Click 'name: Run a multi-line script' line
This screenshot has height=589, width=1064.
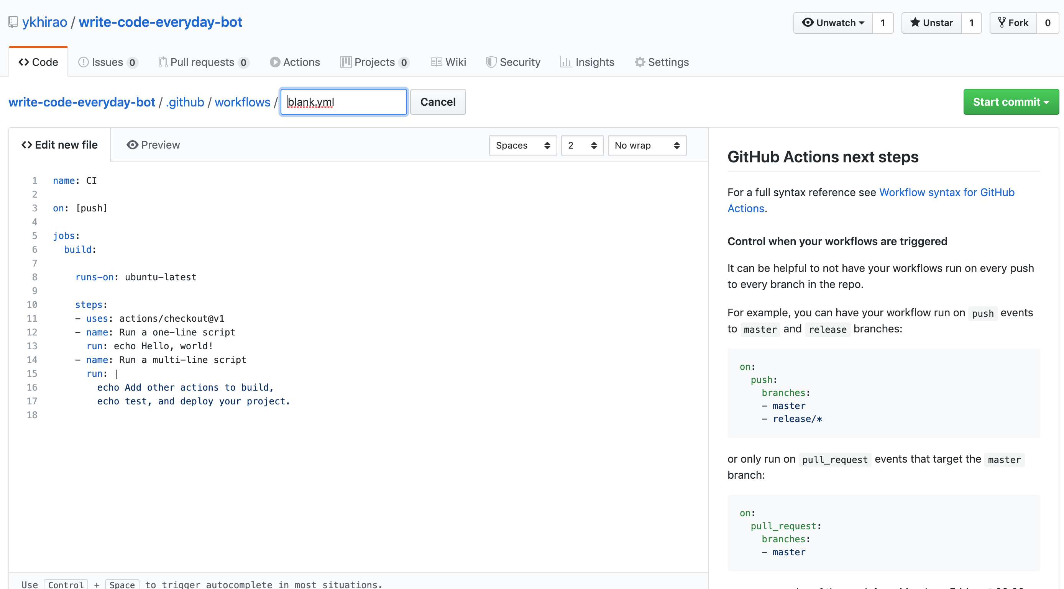[x=161, y=360]
